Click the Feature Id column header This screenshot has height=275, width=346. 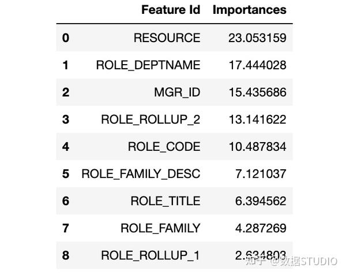coord(171,10)
